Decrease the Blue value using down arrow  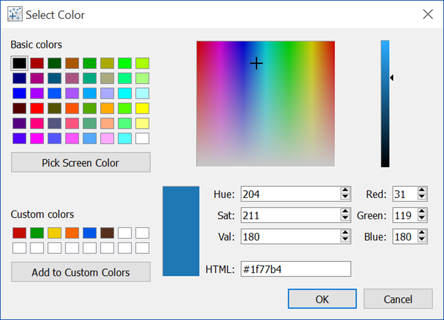[422, 240]
